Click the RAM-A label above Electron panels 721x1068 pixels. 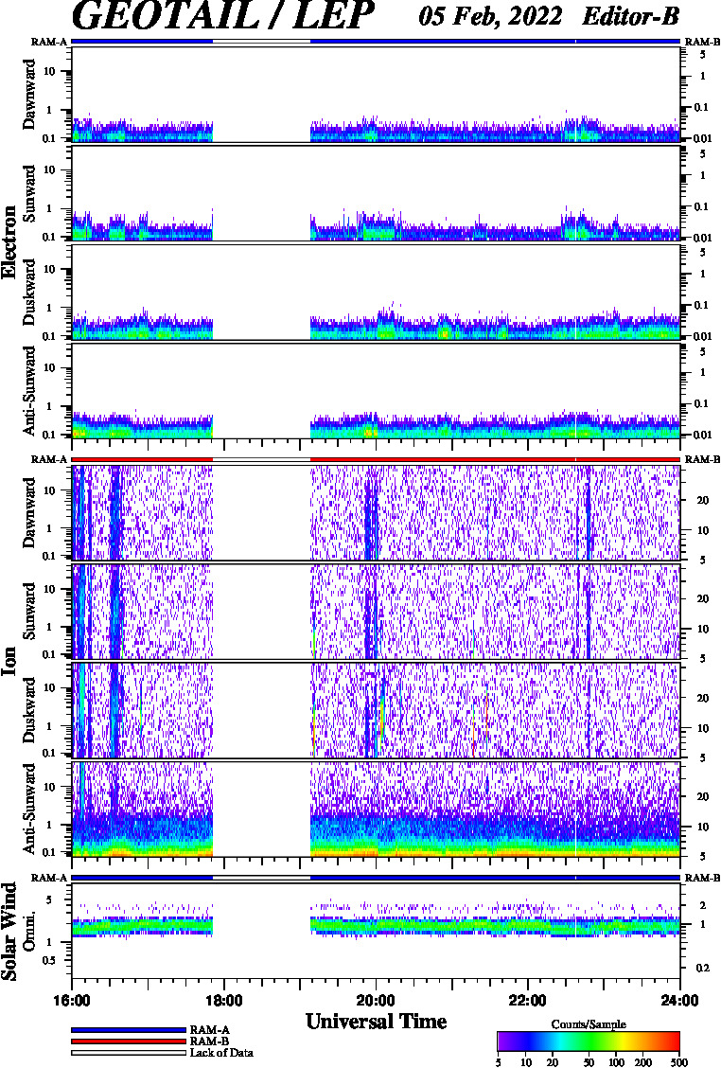point(49,43)
